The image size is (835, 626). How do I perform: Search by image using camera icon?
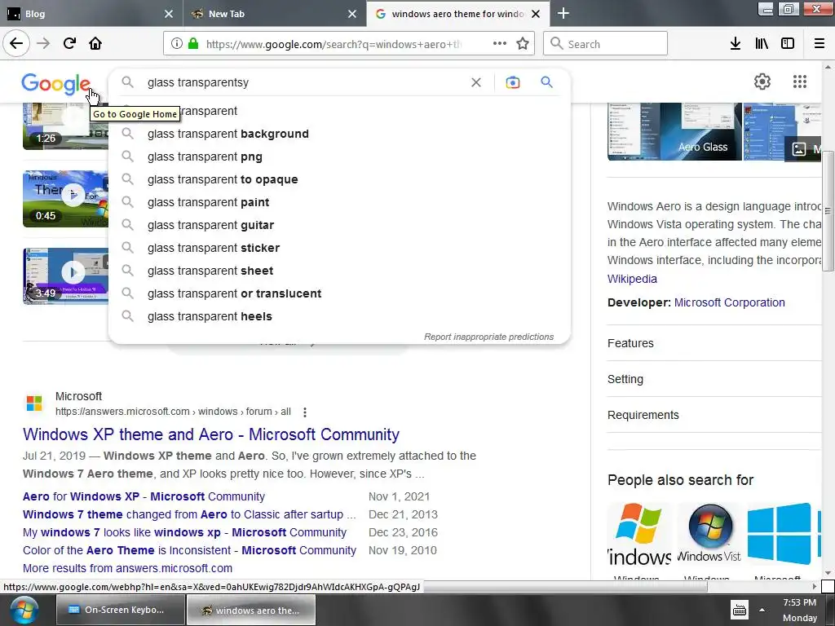(512, 82)
